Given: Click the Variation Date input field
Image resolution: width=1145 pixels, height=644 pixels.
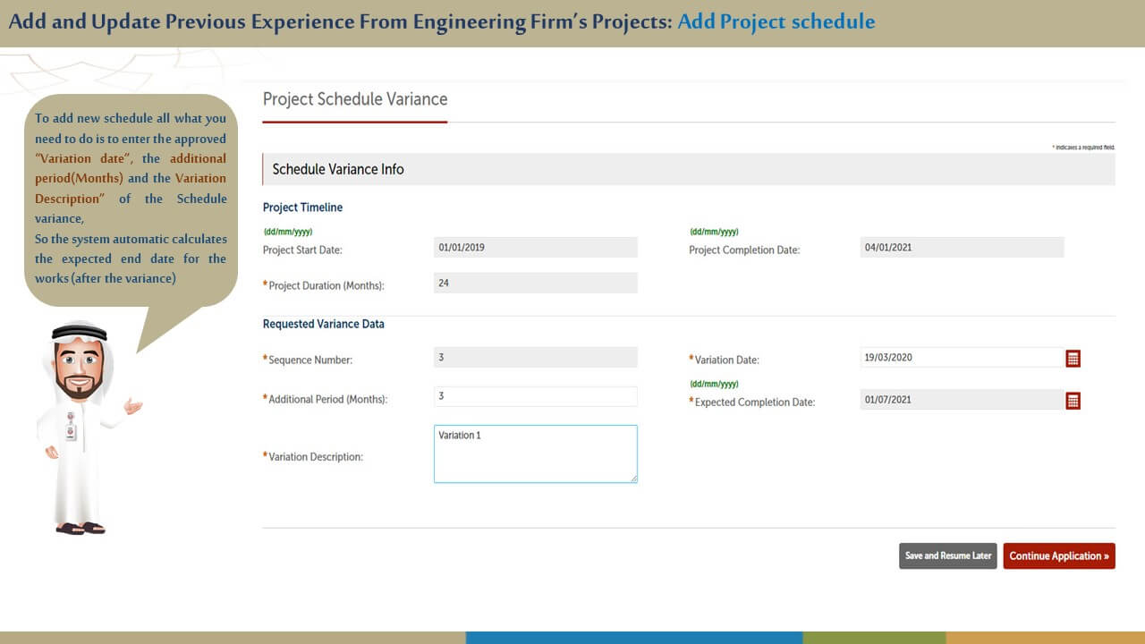Looking at the screenshot, I should [x=961, y=358].
